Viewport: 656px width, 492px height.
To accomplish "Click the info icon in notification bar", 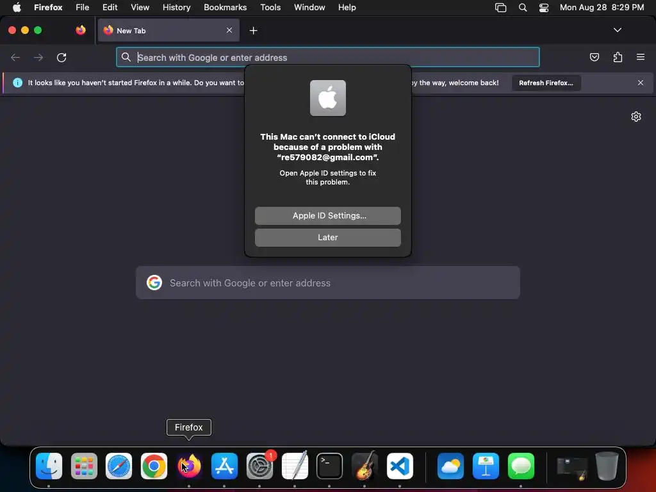I will pos(17,83).
